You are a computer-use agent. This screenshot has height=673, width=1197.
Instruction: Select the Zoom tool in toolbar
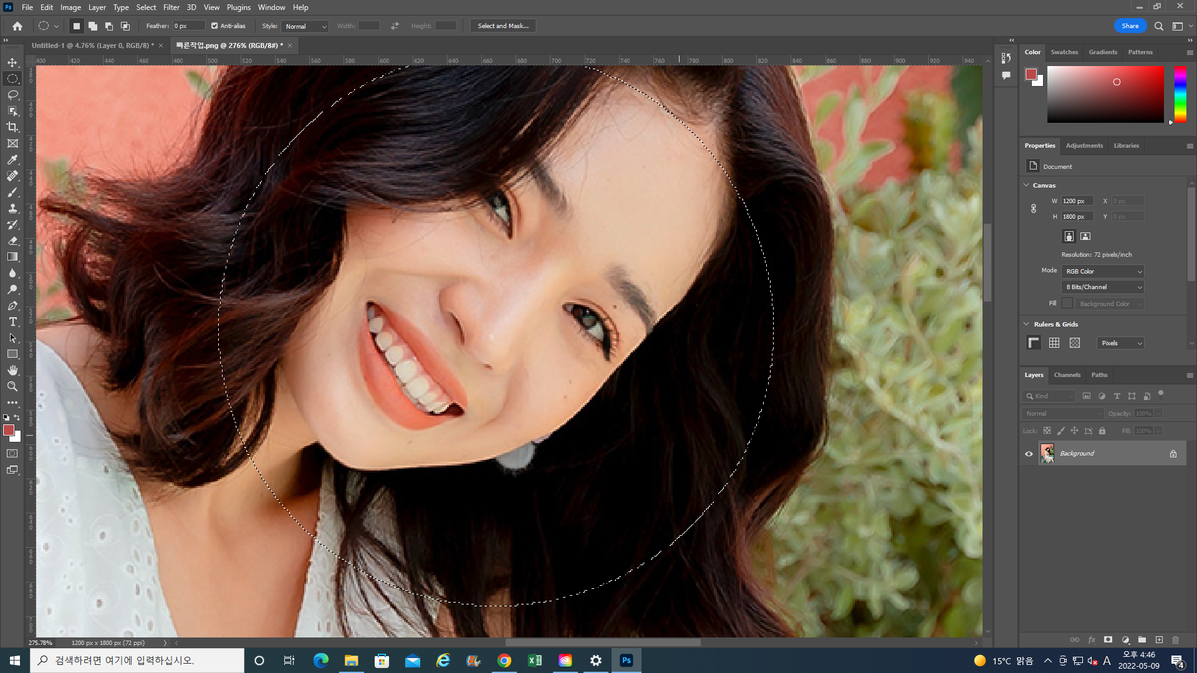12,386
